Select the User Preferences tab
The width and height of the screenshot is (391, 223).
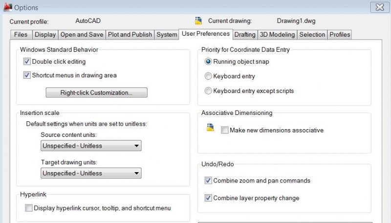(x=206, y=34)
